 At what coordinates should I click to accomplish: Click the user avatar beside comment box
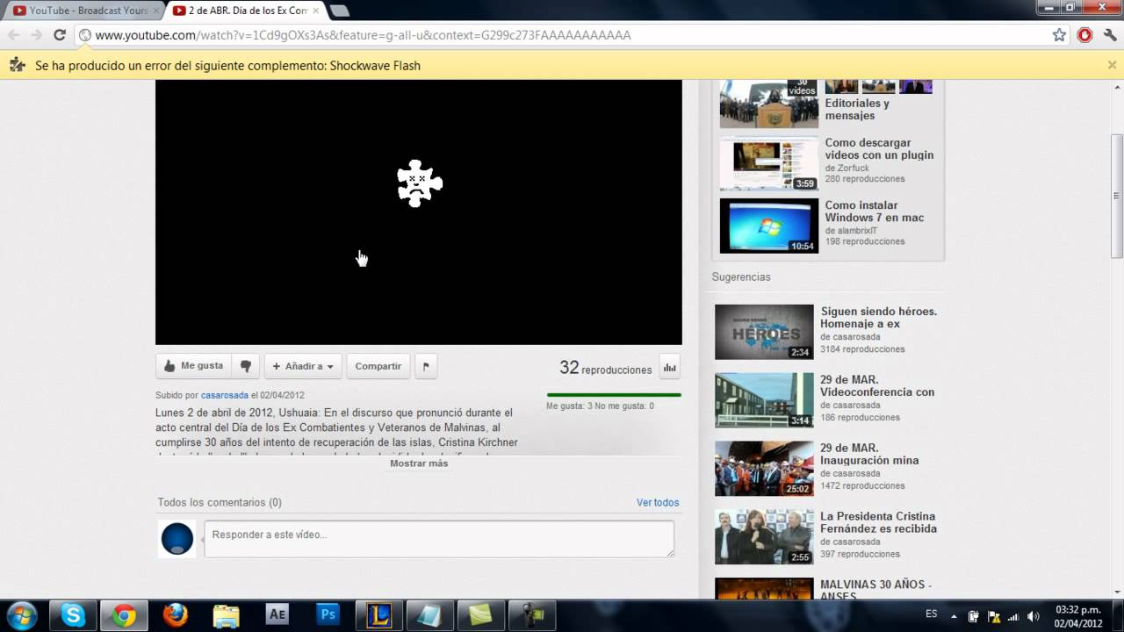point(177,538)
